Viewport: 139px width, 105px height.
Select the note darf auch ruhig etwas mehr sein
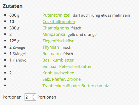[101, 15]
